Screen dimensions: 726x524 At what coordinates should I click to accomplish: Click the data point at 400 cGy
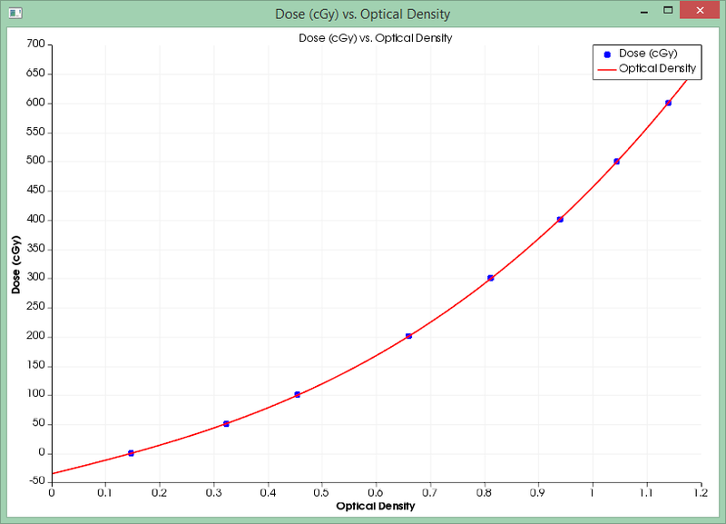[560, 219]
